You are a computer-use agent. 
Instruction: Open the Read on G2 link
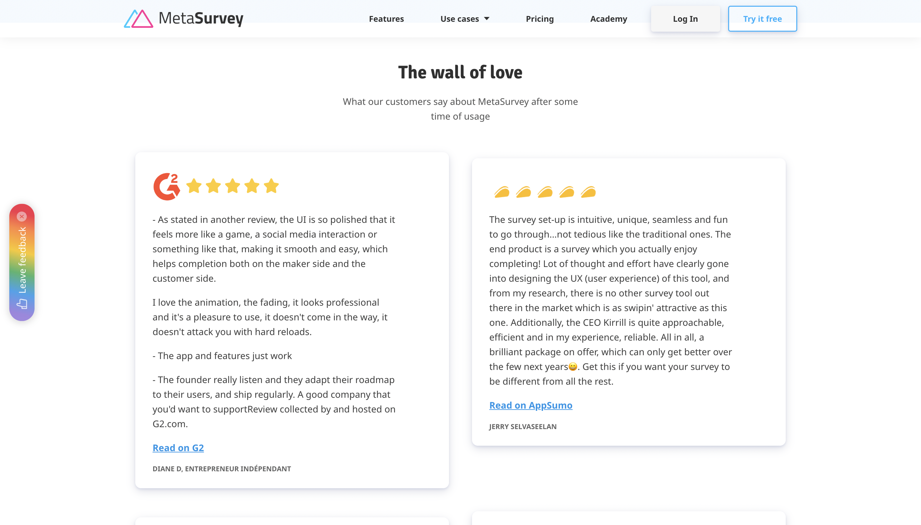pos(178,448)
